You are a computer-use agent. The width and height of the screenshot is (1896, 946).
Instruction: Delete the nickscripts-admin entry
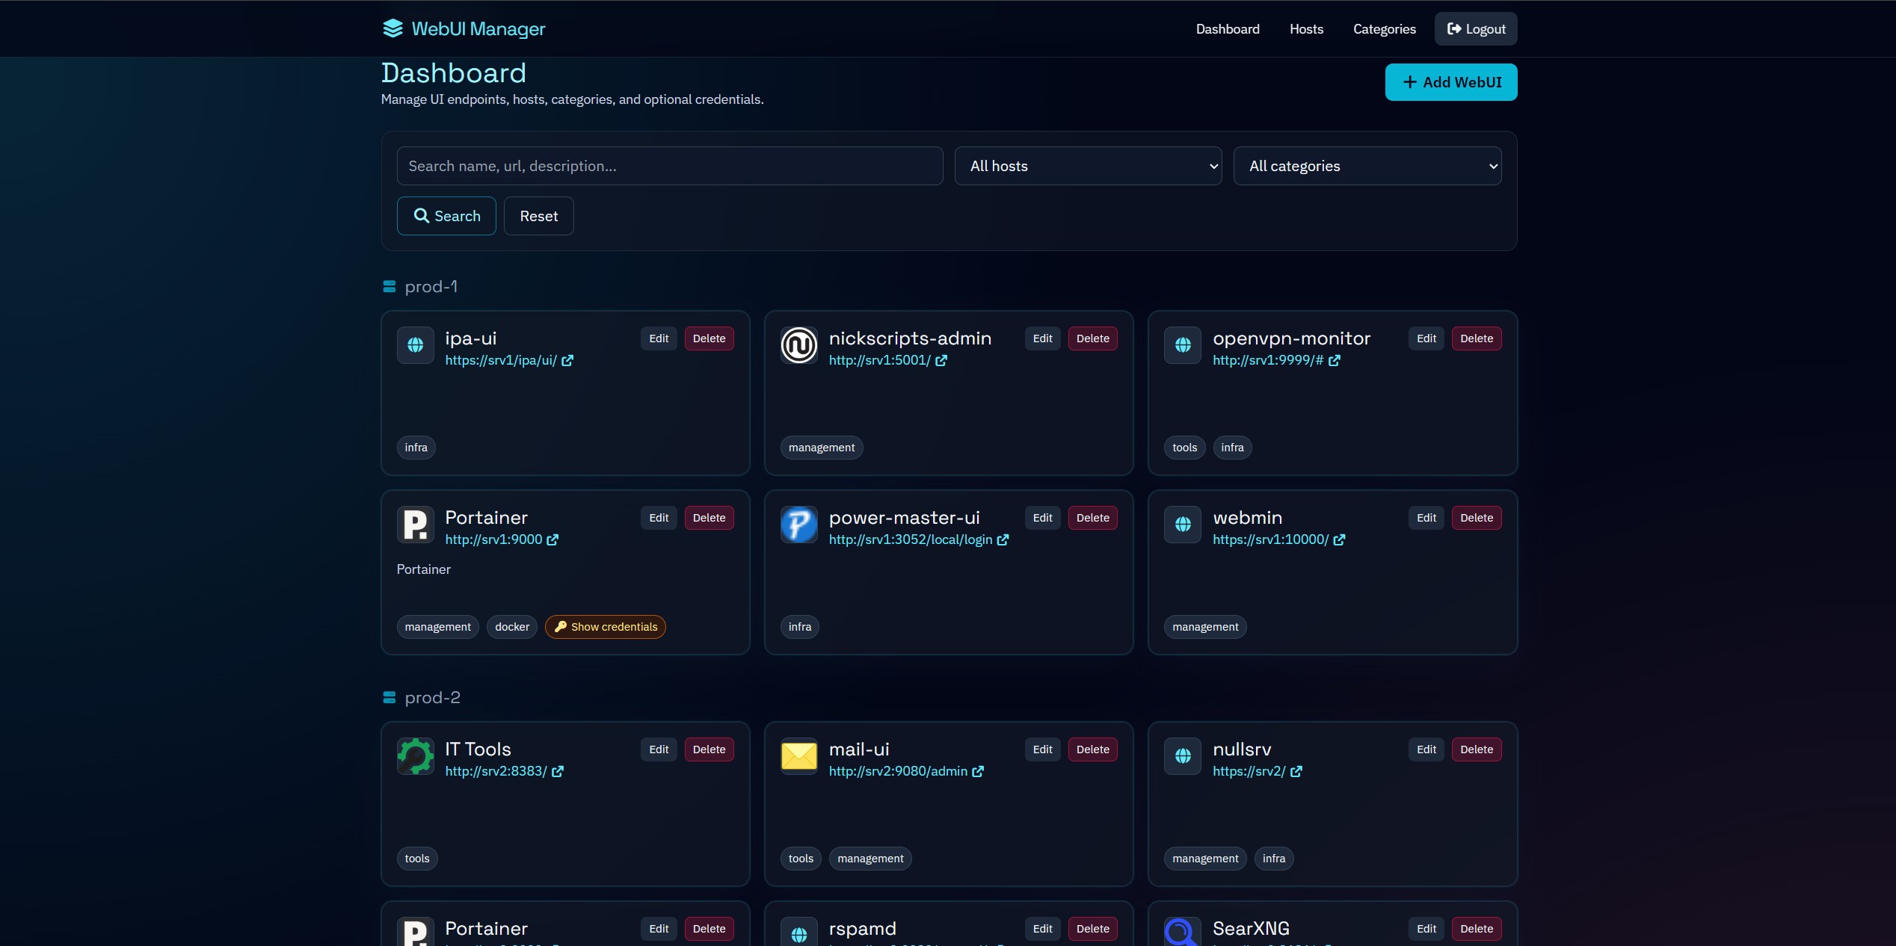(x=1092, y=338)
